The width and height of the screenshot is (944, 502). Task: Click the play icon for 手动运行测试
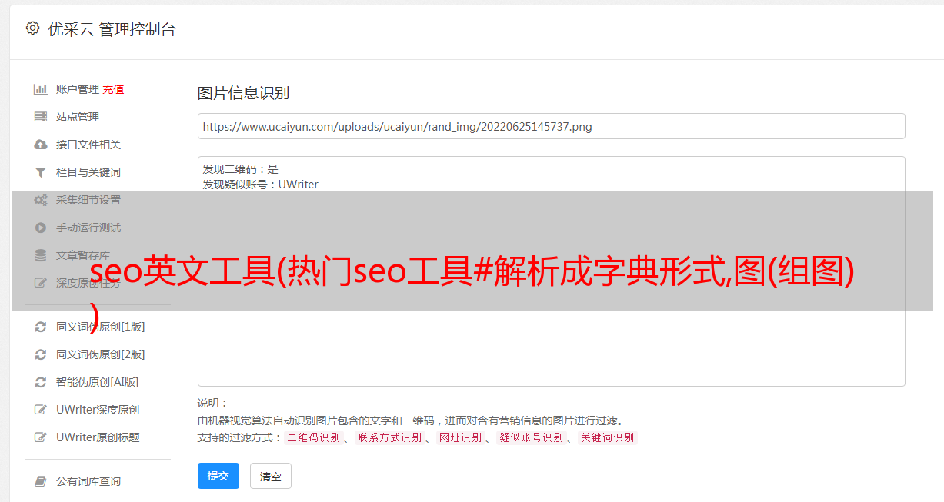tap(41, 228)
